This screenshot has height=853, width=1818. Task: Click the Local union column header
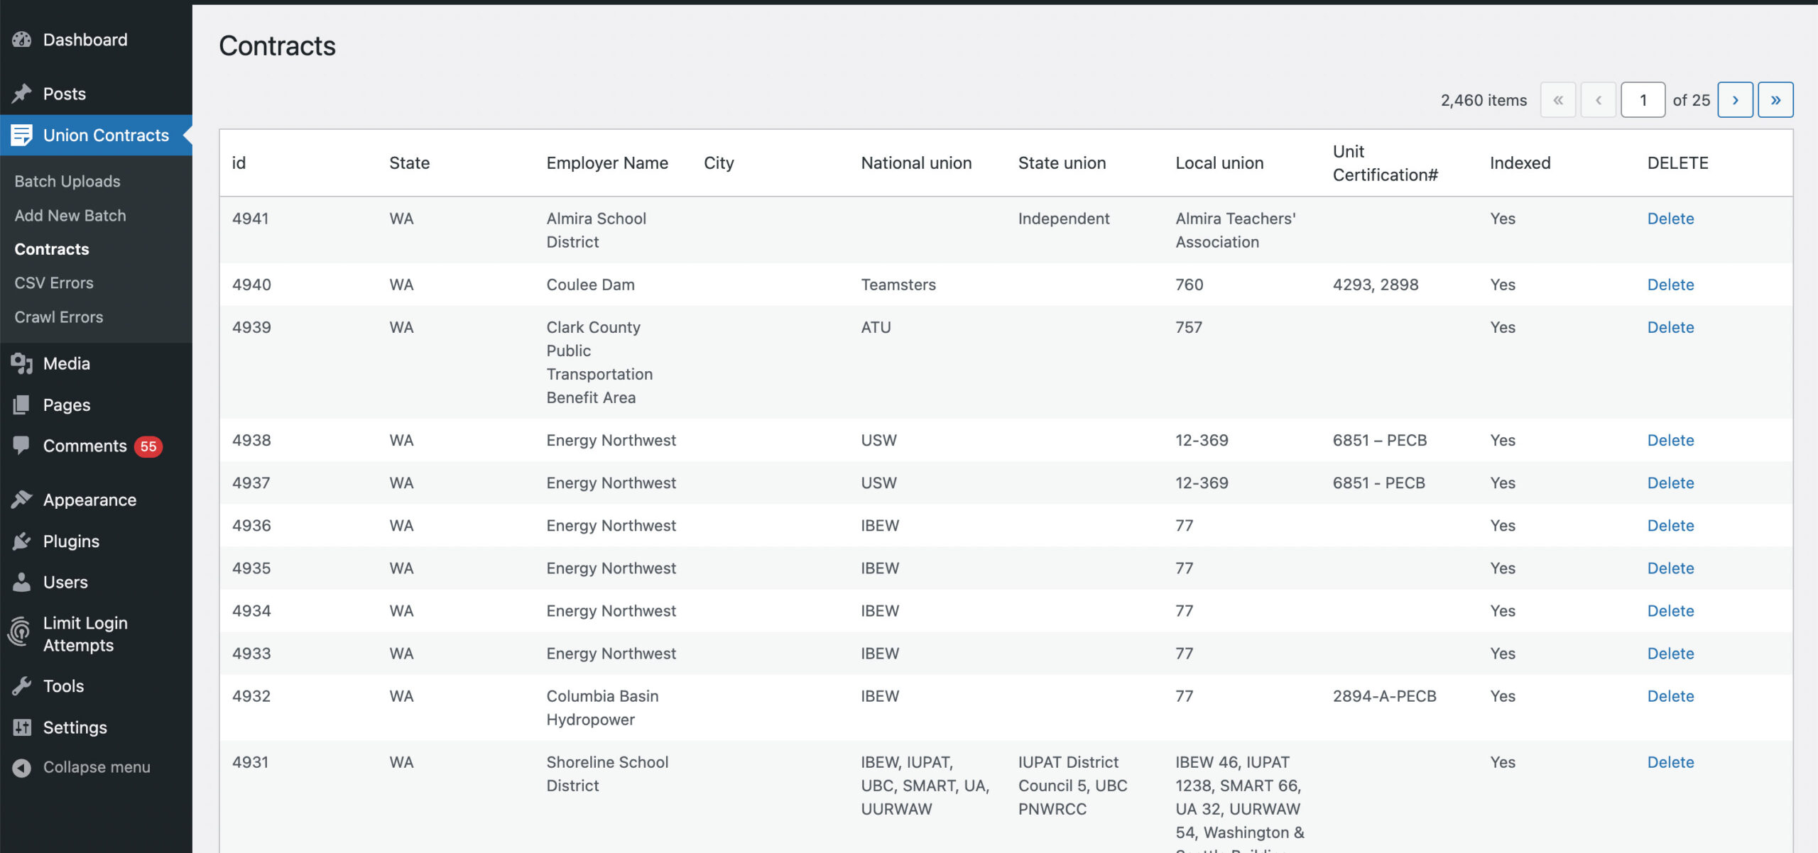[1219, 163]
